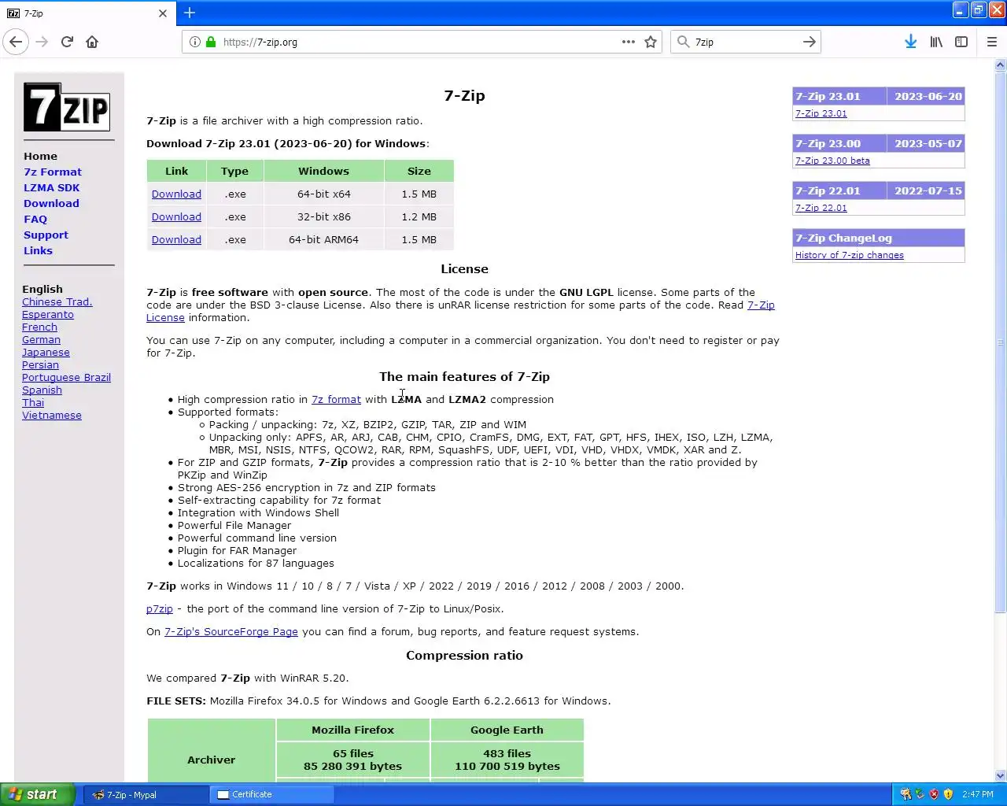Click the scrollbar down arrow

pos(1001,775)
